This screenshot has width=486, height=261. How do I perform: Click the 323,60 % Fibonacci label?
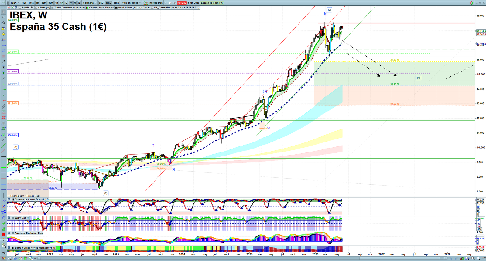12,20
